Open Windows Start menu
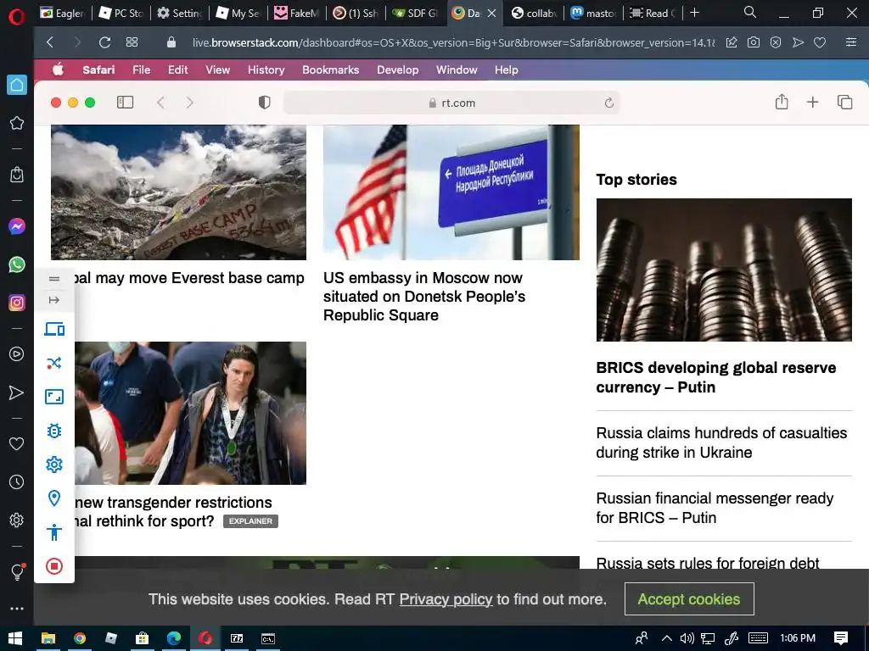This screenshot has height=651, width=869. click(15, 638)
